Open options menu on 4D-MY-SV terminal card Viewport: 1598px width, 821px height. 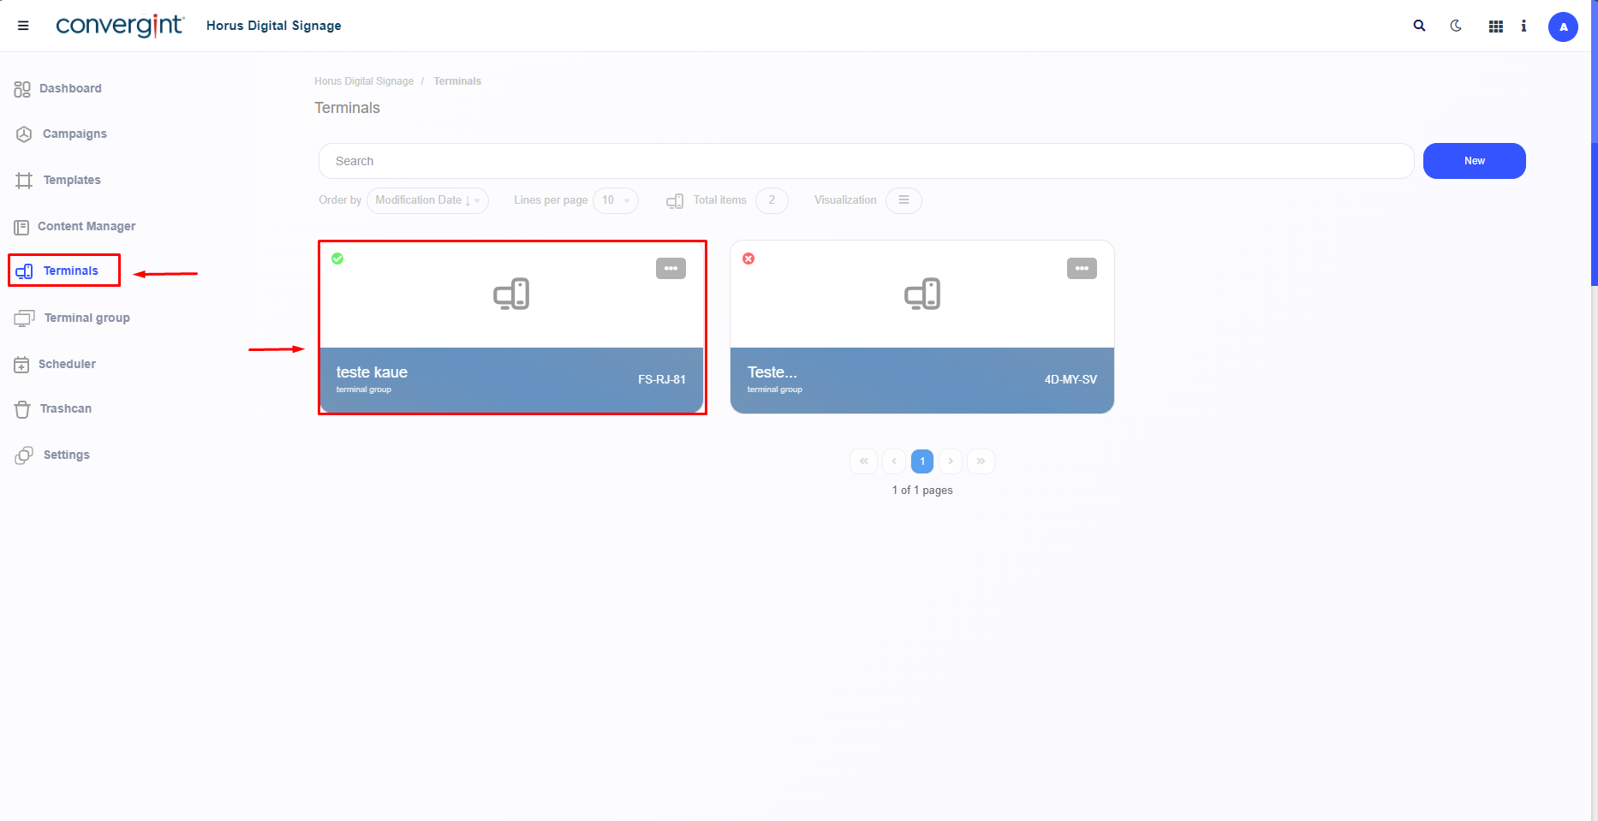click(x=1082, y=269)
